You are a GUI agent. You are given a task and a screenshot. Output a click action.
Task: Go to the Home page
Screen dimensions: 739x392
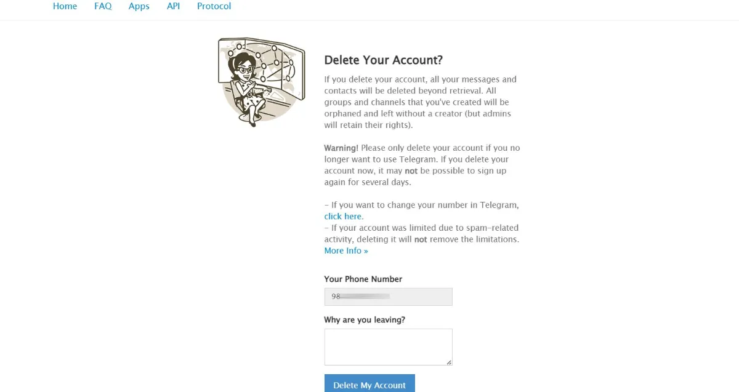pos(65,6)
